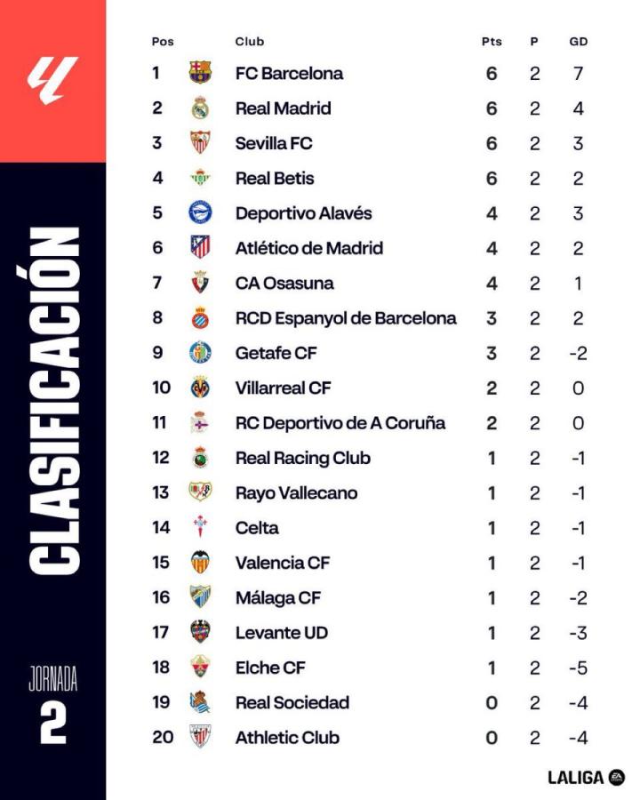640x800 pixels.
Task: Click the Rayo Vallecano team name
Action: [296, 493]
